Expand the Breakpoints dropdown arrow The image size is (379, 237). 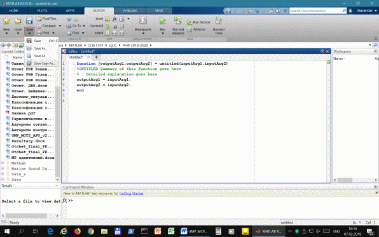(143, 33)
